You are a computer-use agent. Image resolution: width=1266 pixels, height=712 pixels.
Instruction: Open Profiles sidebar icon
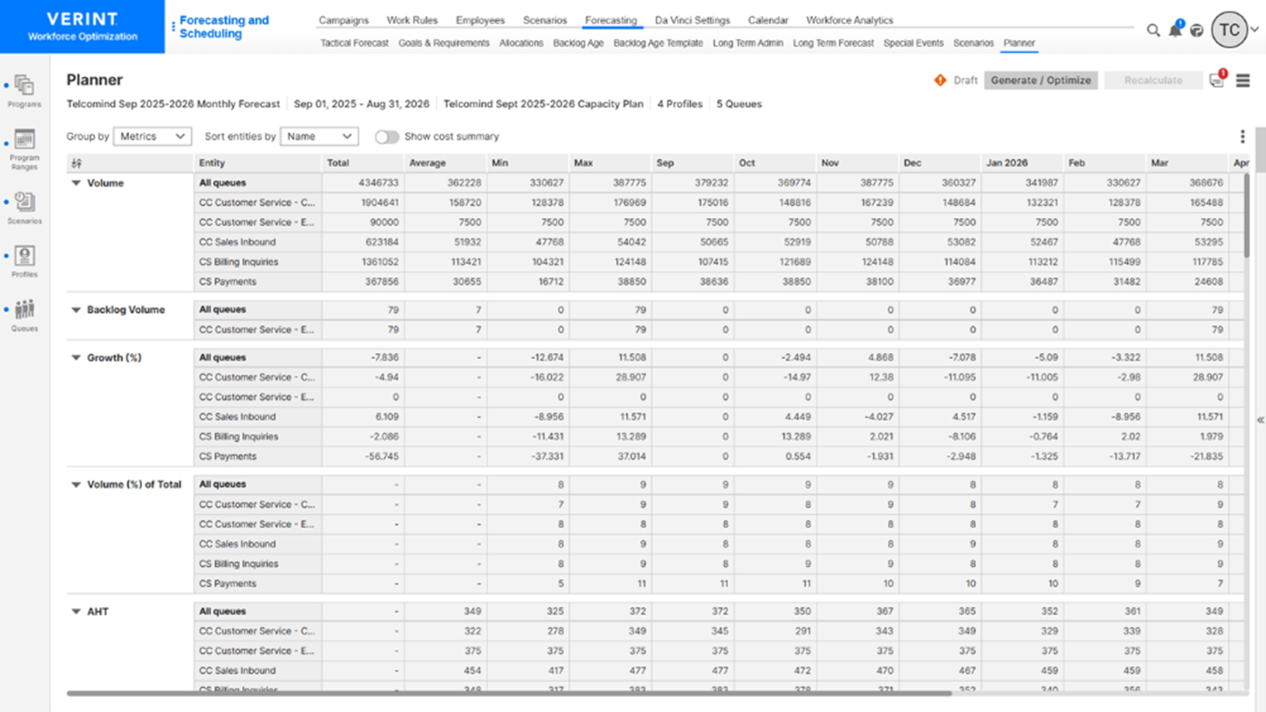click(x=24, y=258)
